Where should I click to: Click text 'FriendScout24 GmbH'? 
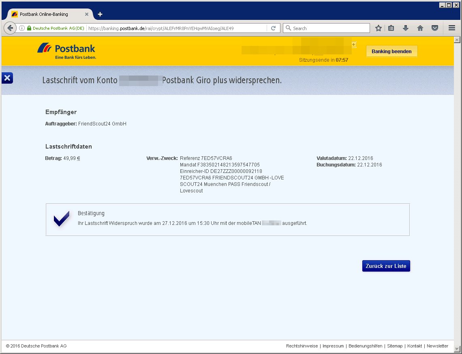pos(102,124)
